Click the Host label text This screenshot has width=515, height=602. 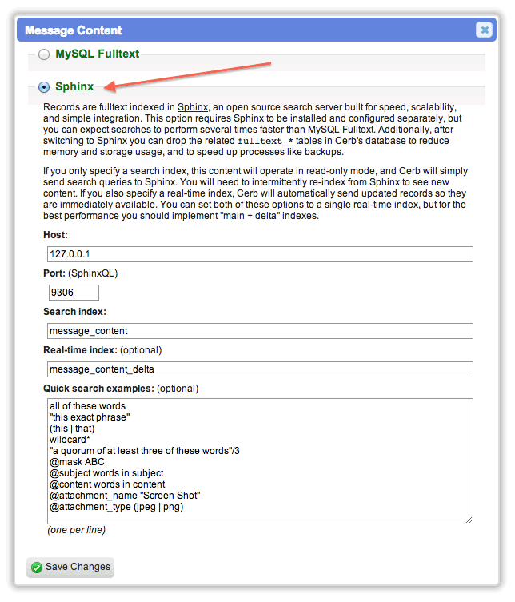click(55, 235)
